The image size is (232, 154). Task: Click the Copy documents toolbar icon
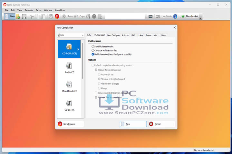coord(38,16)
